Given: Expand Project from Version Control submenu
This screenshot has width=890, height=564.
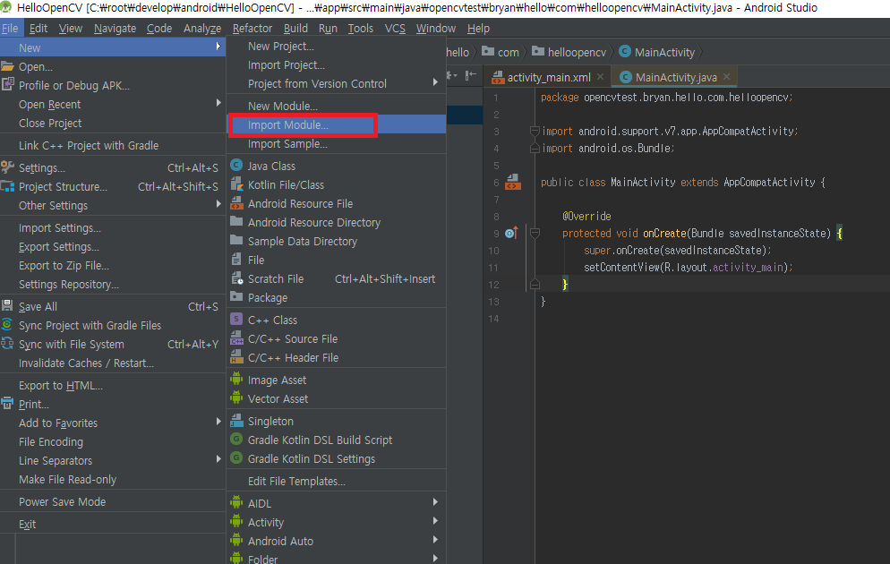Looking at the screenshot, I should [435, 83].
